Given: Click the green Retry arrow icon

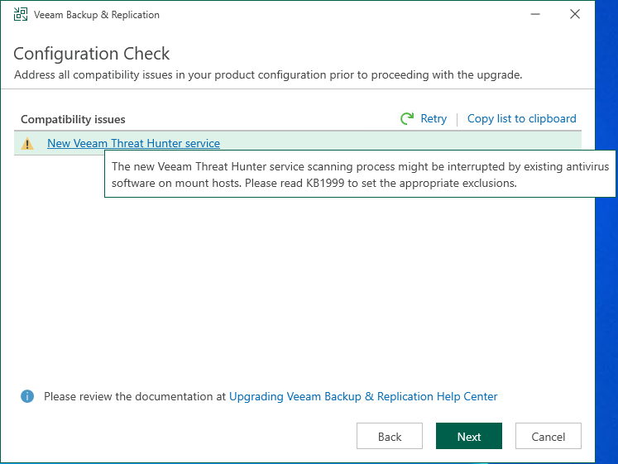Looking at the screenshot, I should tap(407, 118).
